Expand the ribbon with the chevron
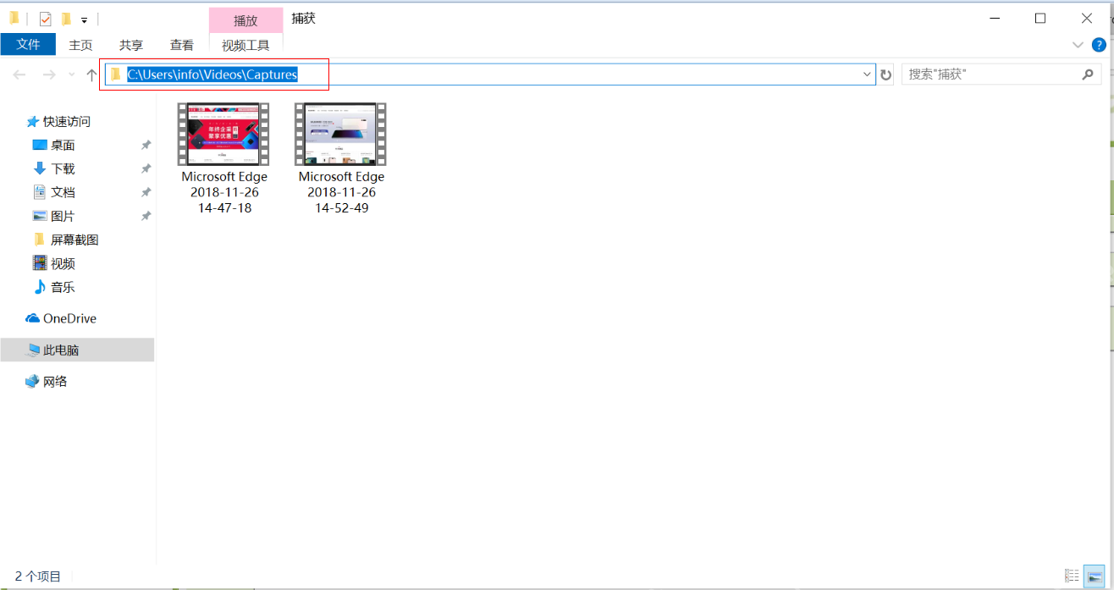The width and height of the screenshot is (1114, 590). tap(1078, 45)
